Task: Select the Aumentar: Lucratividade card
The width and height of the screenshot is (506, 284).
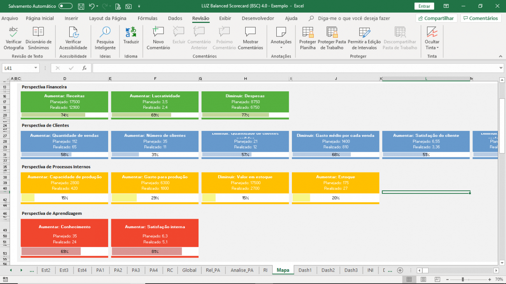Action: 155,102
